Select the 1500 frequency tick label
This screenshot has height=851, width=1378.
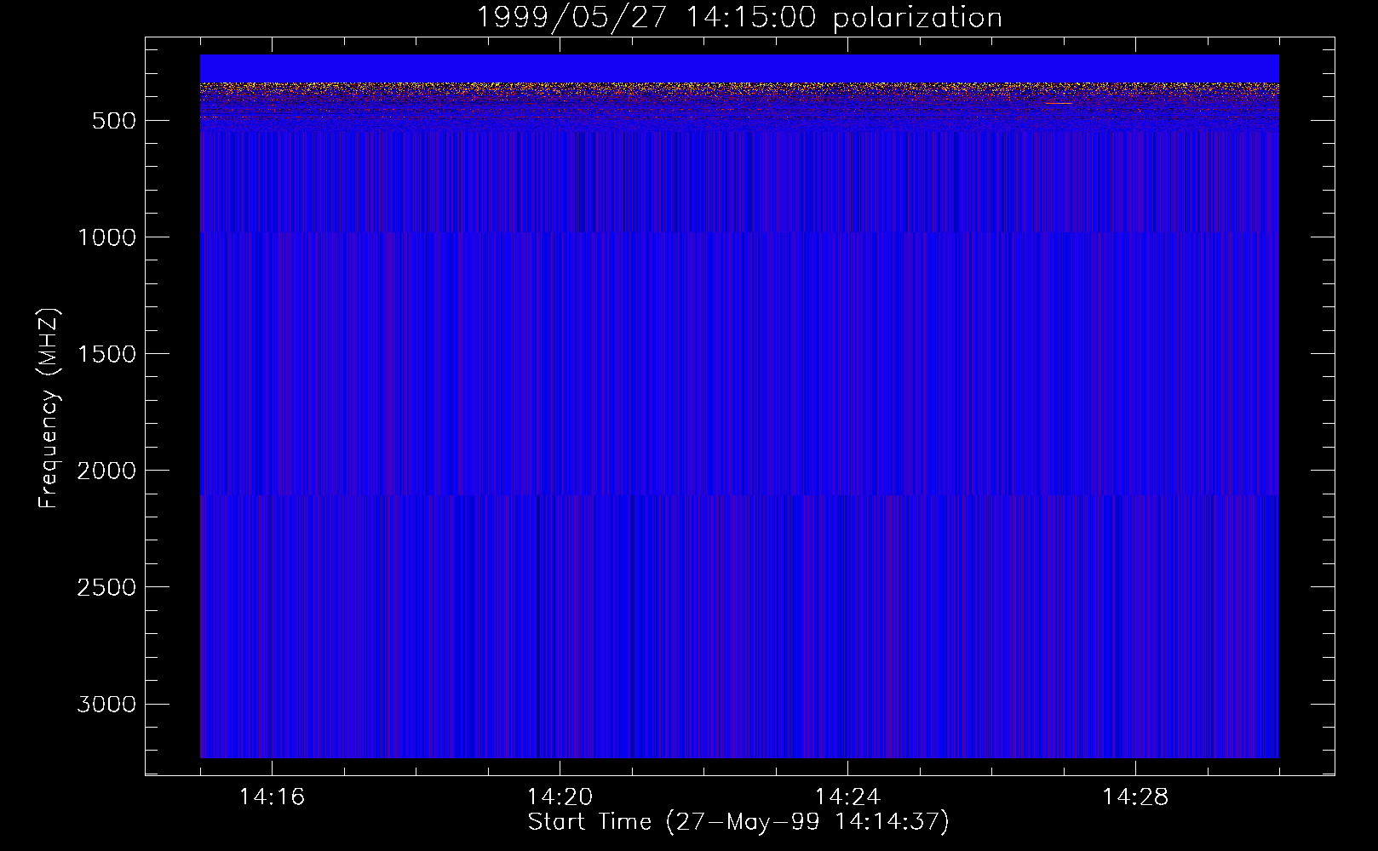point(106,354)
